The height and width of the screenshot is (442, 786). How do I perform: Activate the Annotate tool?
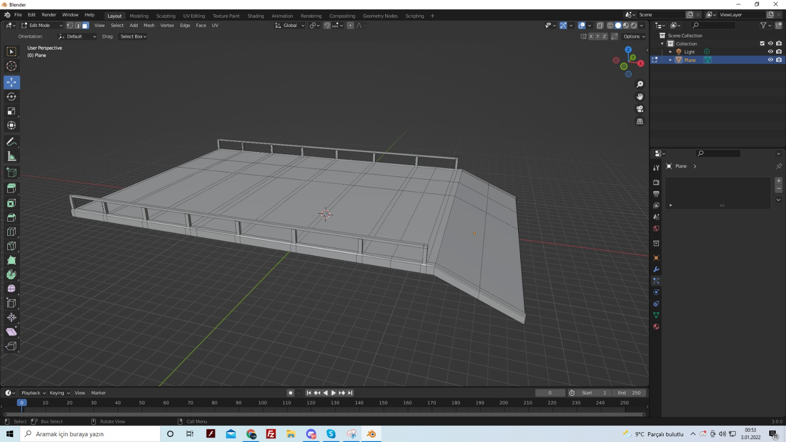click(x=11, y=142)
